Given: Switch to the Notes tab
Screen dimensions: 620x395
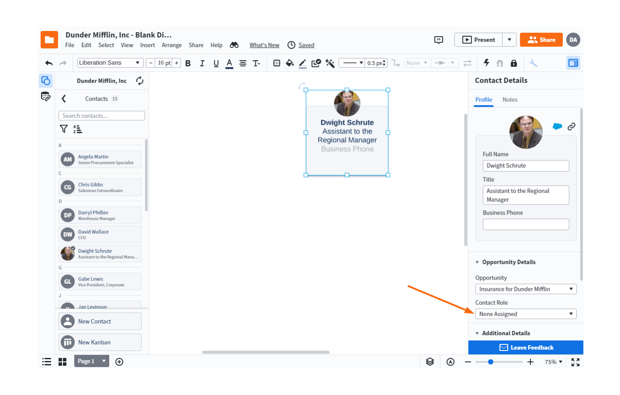Looking at the screenshot, I should click(510, 100).
